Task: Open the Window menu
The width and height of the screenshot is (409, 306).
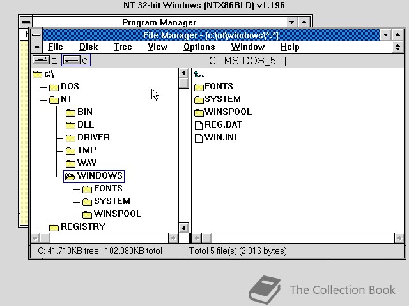Action: point(248,47)
